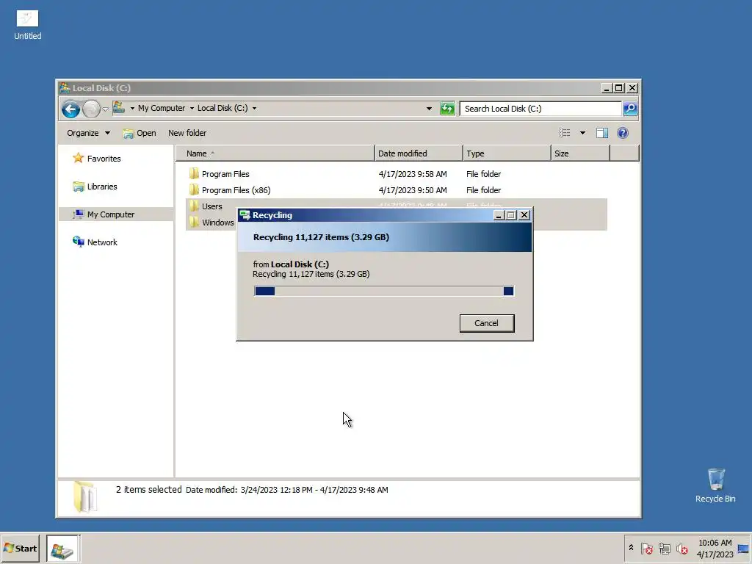Refresh the Local Disk (C:) view

[x=447, y=109]
